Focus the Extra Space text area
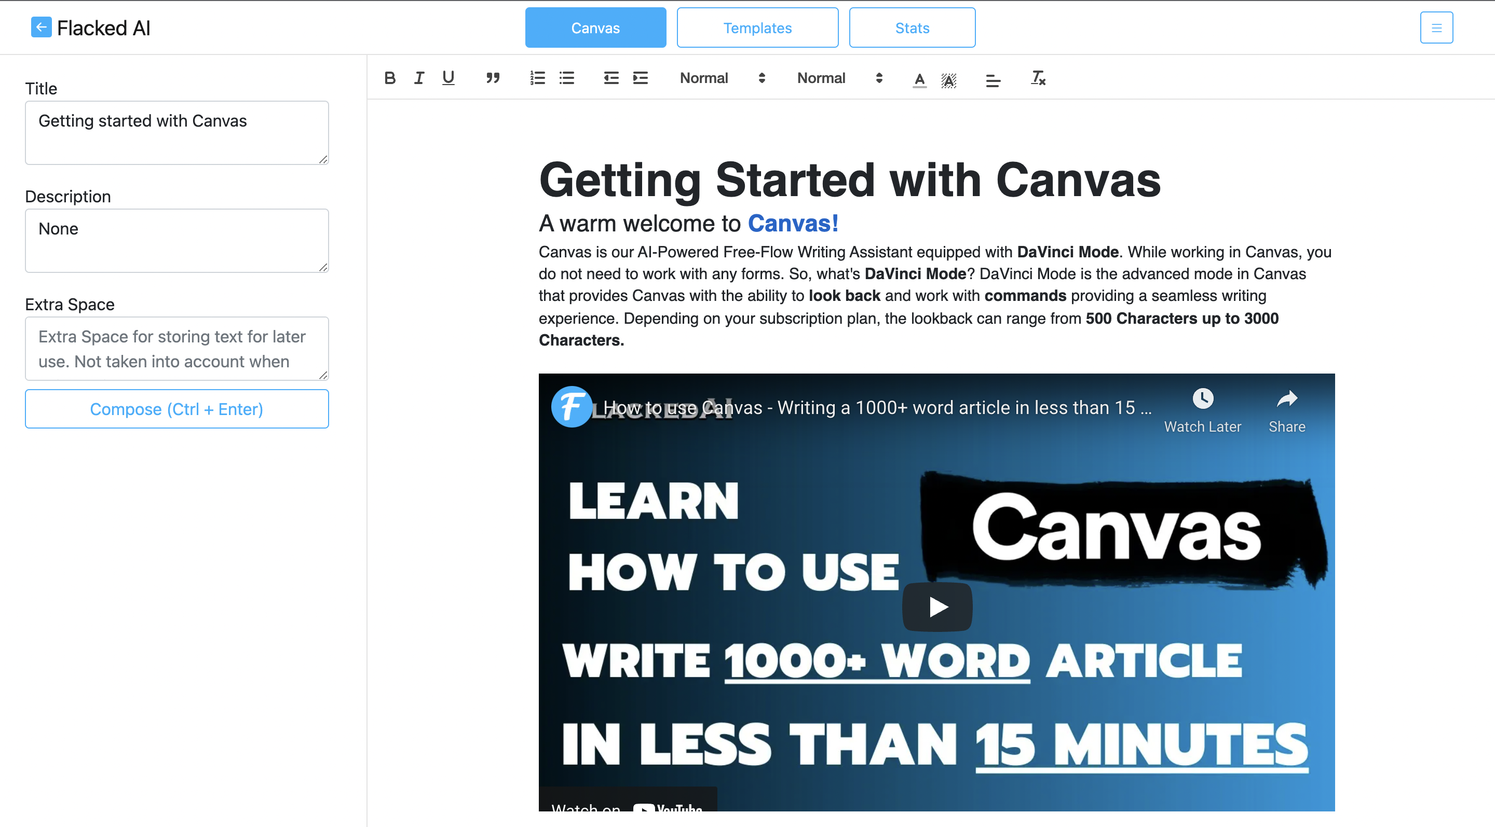1495x827 pixels. 177,349
